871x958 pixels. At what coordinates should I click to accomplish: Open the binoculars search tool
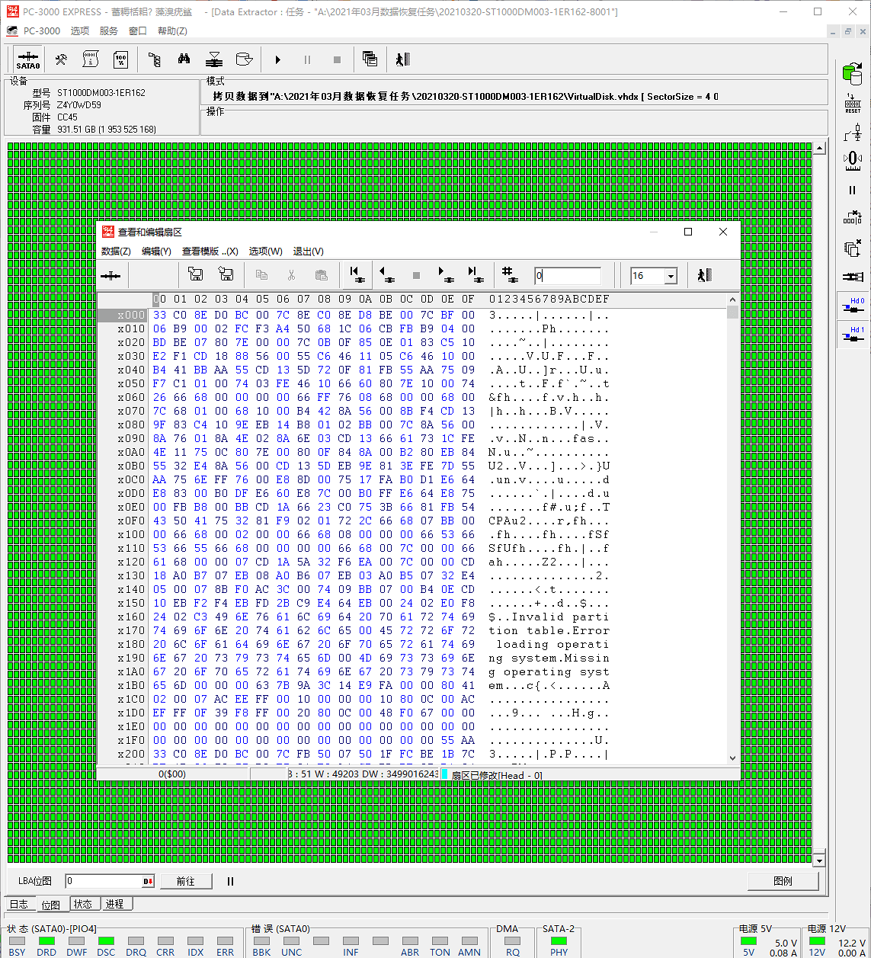184,59
